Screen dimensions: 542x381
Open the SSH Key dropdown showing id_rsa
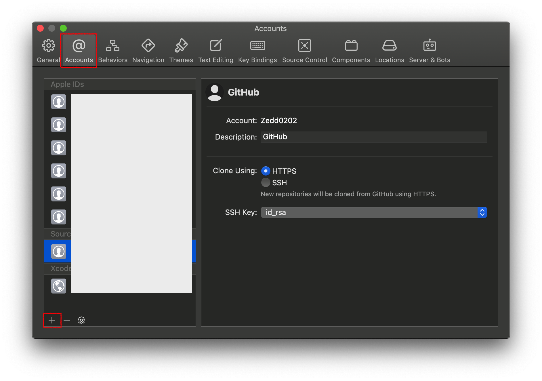(x=374, y=212)
